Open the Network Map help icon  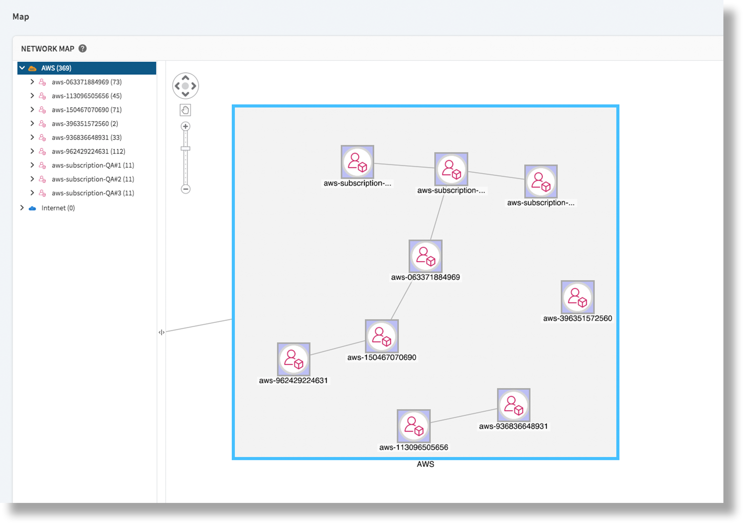point(83,49)
